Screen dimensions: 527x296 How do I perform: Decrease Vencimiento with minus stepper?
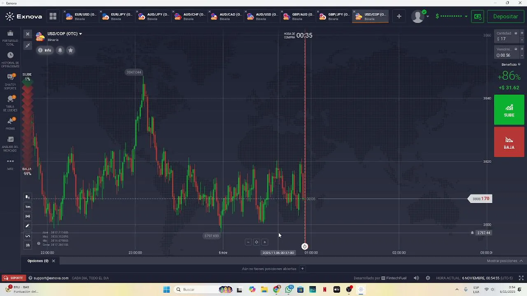(x=522, y=55)
